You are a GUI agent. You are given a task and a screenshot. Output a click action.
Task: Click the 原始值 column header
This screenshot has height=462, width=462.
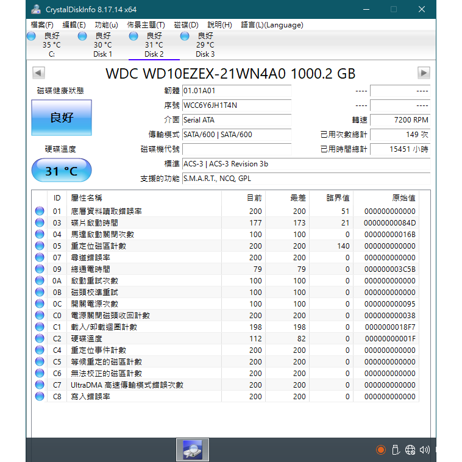386,198
